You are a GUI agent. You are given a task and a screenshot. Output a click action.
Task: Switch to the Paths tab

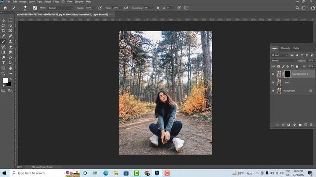pos(296,48)
